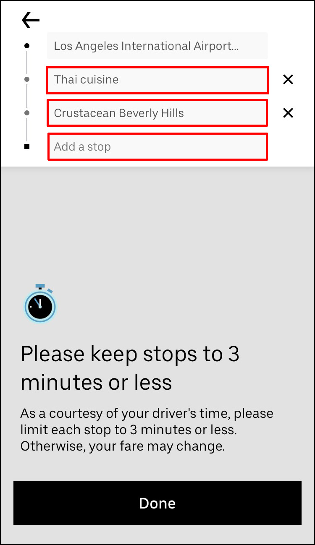315x545 pixels.
Task: Click the route line between Thai cuisine and Crustacean dots
Action: tap(27, 96)
